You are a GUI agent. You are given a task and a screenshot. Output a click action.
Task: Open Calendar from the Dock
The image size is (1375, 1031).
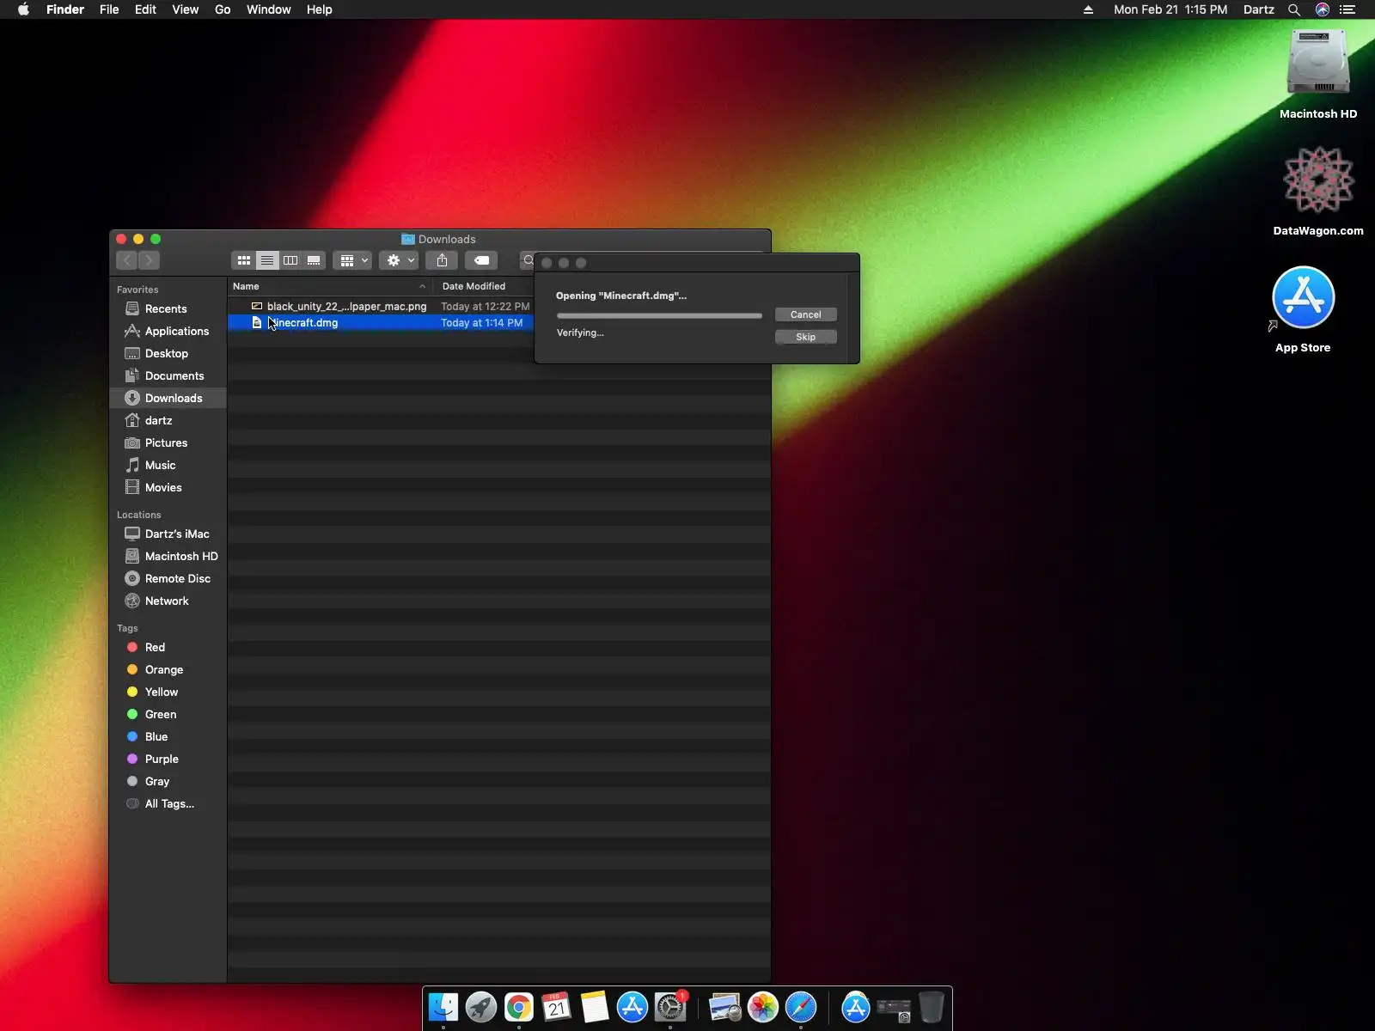[557, 1007]
